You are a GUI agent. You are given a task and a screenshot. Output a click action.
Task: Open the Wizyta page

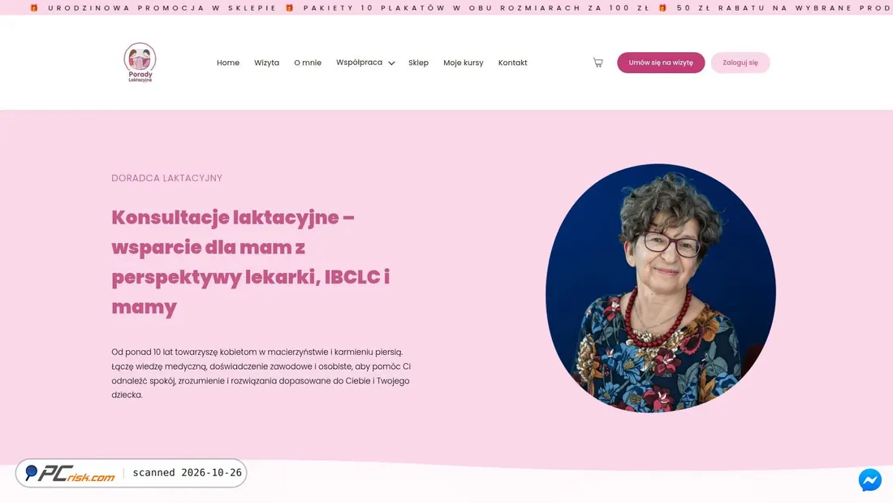tap(266, 63)
